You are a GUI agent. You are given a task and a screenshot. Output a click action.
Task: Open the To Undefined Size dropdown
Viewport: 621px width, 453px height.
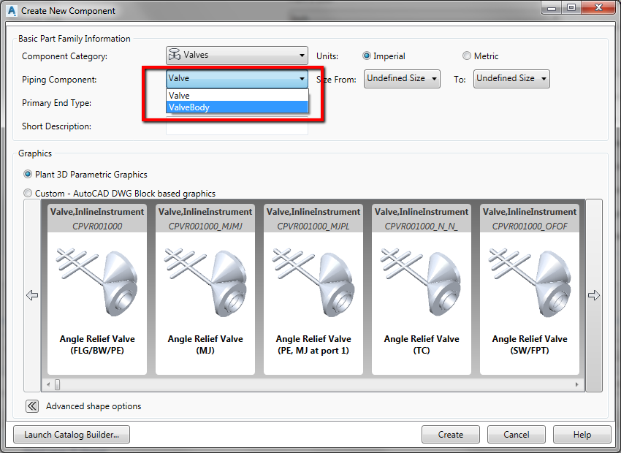[x=511, y=79]
